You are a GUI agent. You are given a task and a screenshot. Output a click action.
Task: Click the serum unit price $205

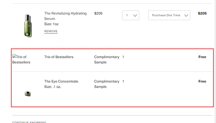[98, 13]
